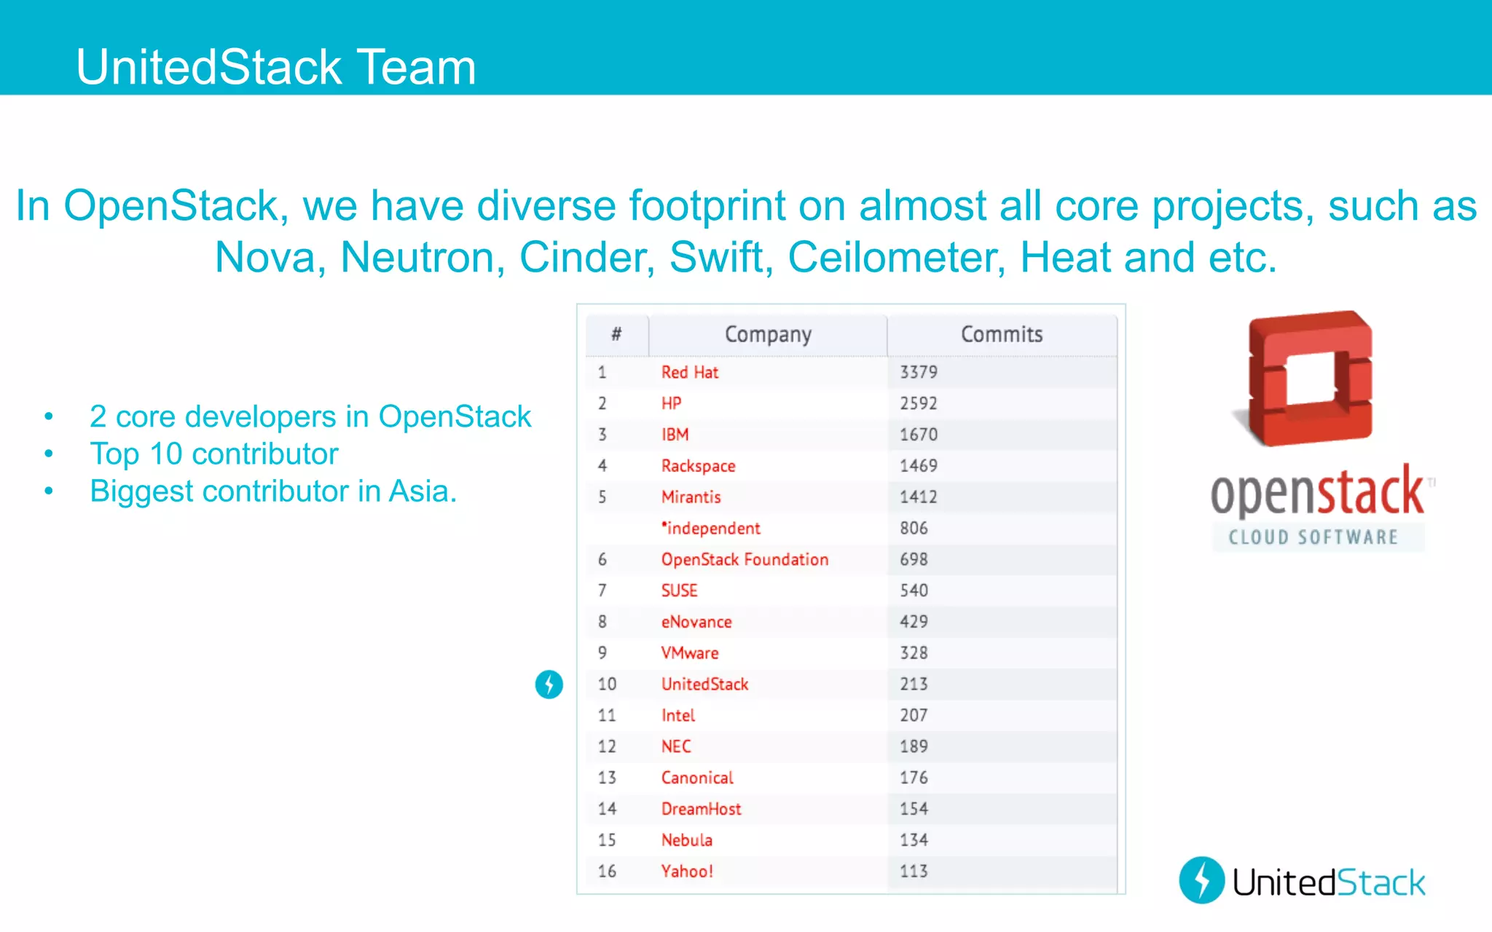Open the Intel company link
The image size is (1492, 932).
coord(678,716)
